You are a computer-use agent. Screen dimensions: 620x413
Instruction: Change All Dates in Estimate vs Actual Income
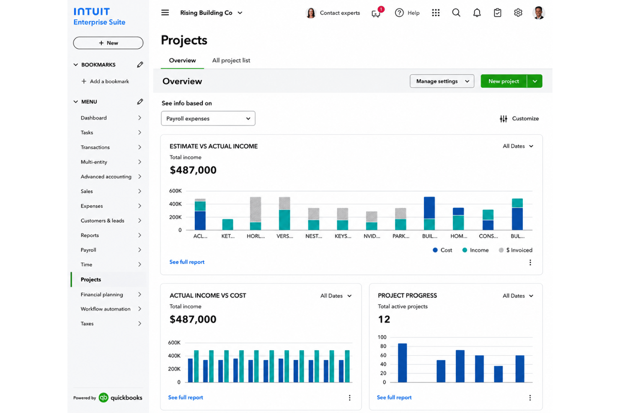tap(518, 146)
